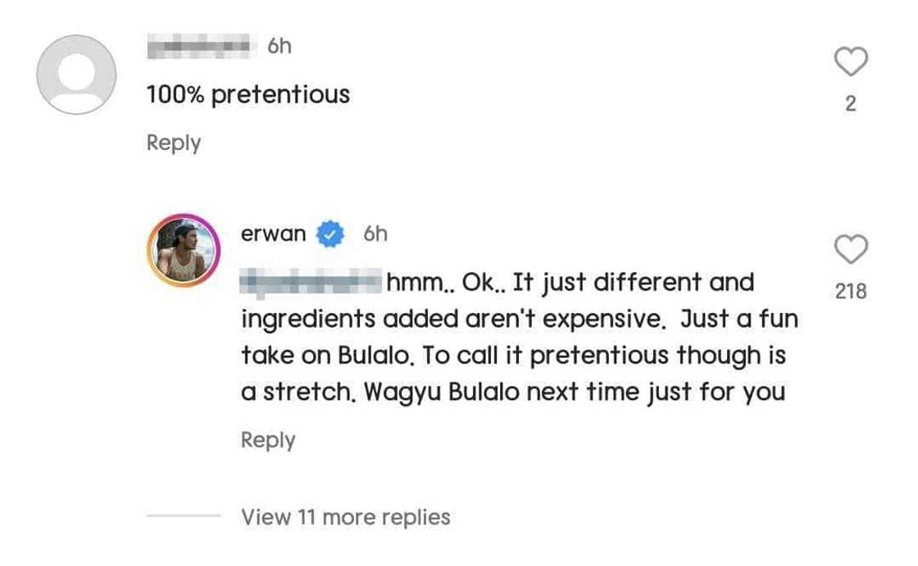Screen dimensions: 918x566
Task: Open the gray default avatar profile
Action: (75, 75)
